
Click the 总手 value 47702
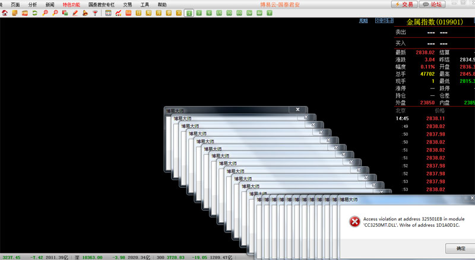[427, 74]
